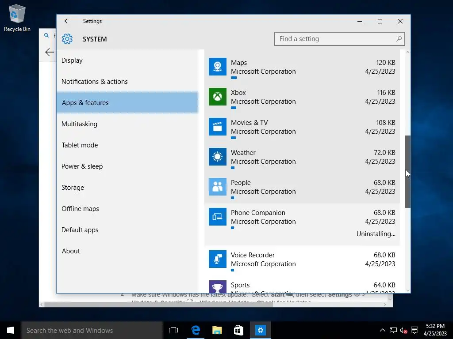Click the Weather app icon
The image size is (453, 339).
pos(218,157)
